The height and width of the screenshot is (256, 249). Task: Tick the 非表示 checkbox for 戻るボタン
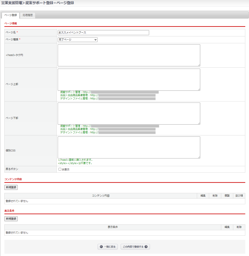coord(60,169)
